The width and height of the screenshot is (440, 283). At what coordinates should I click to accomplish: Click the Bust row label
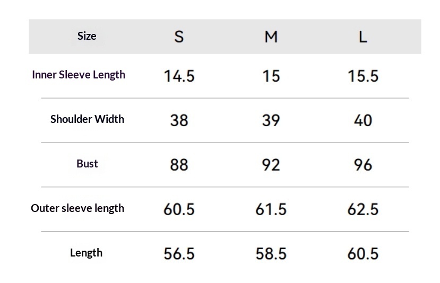[87, 164]
